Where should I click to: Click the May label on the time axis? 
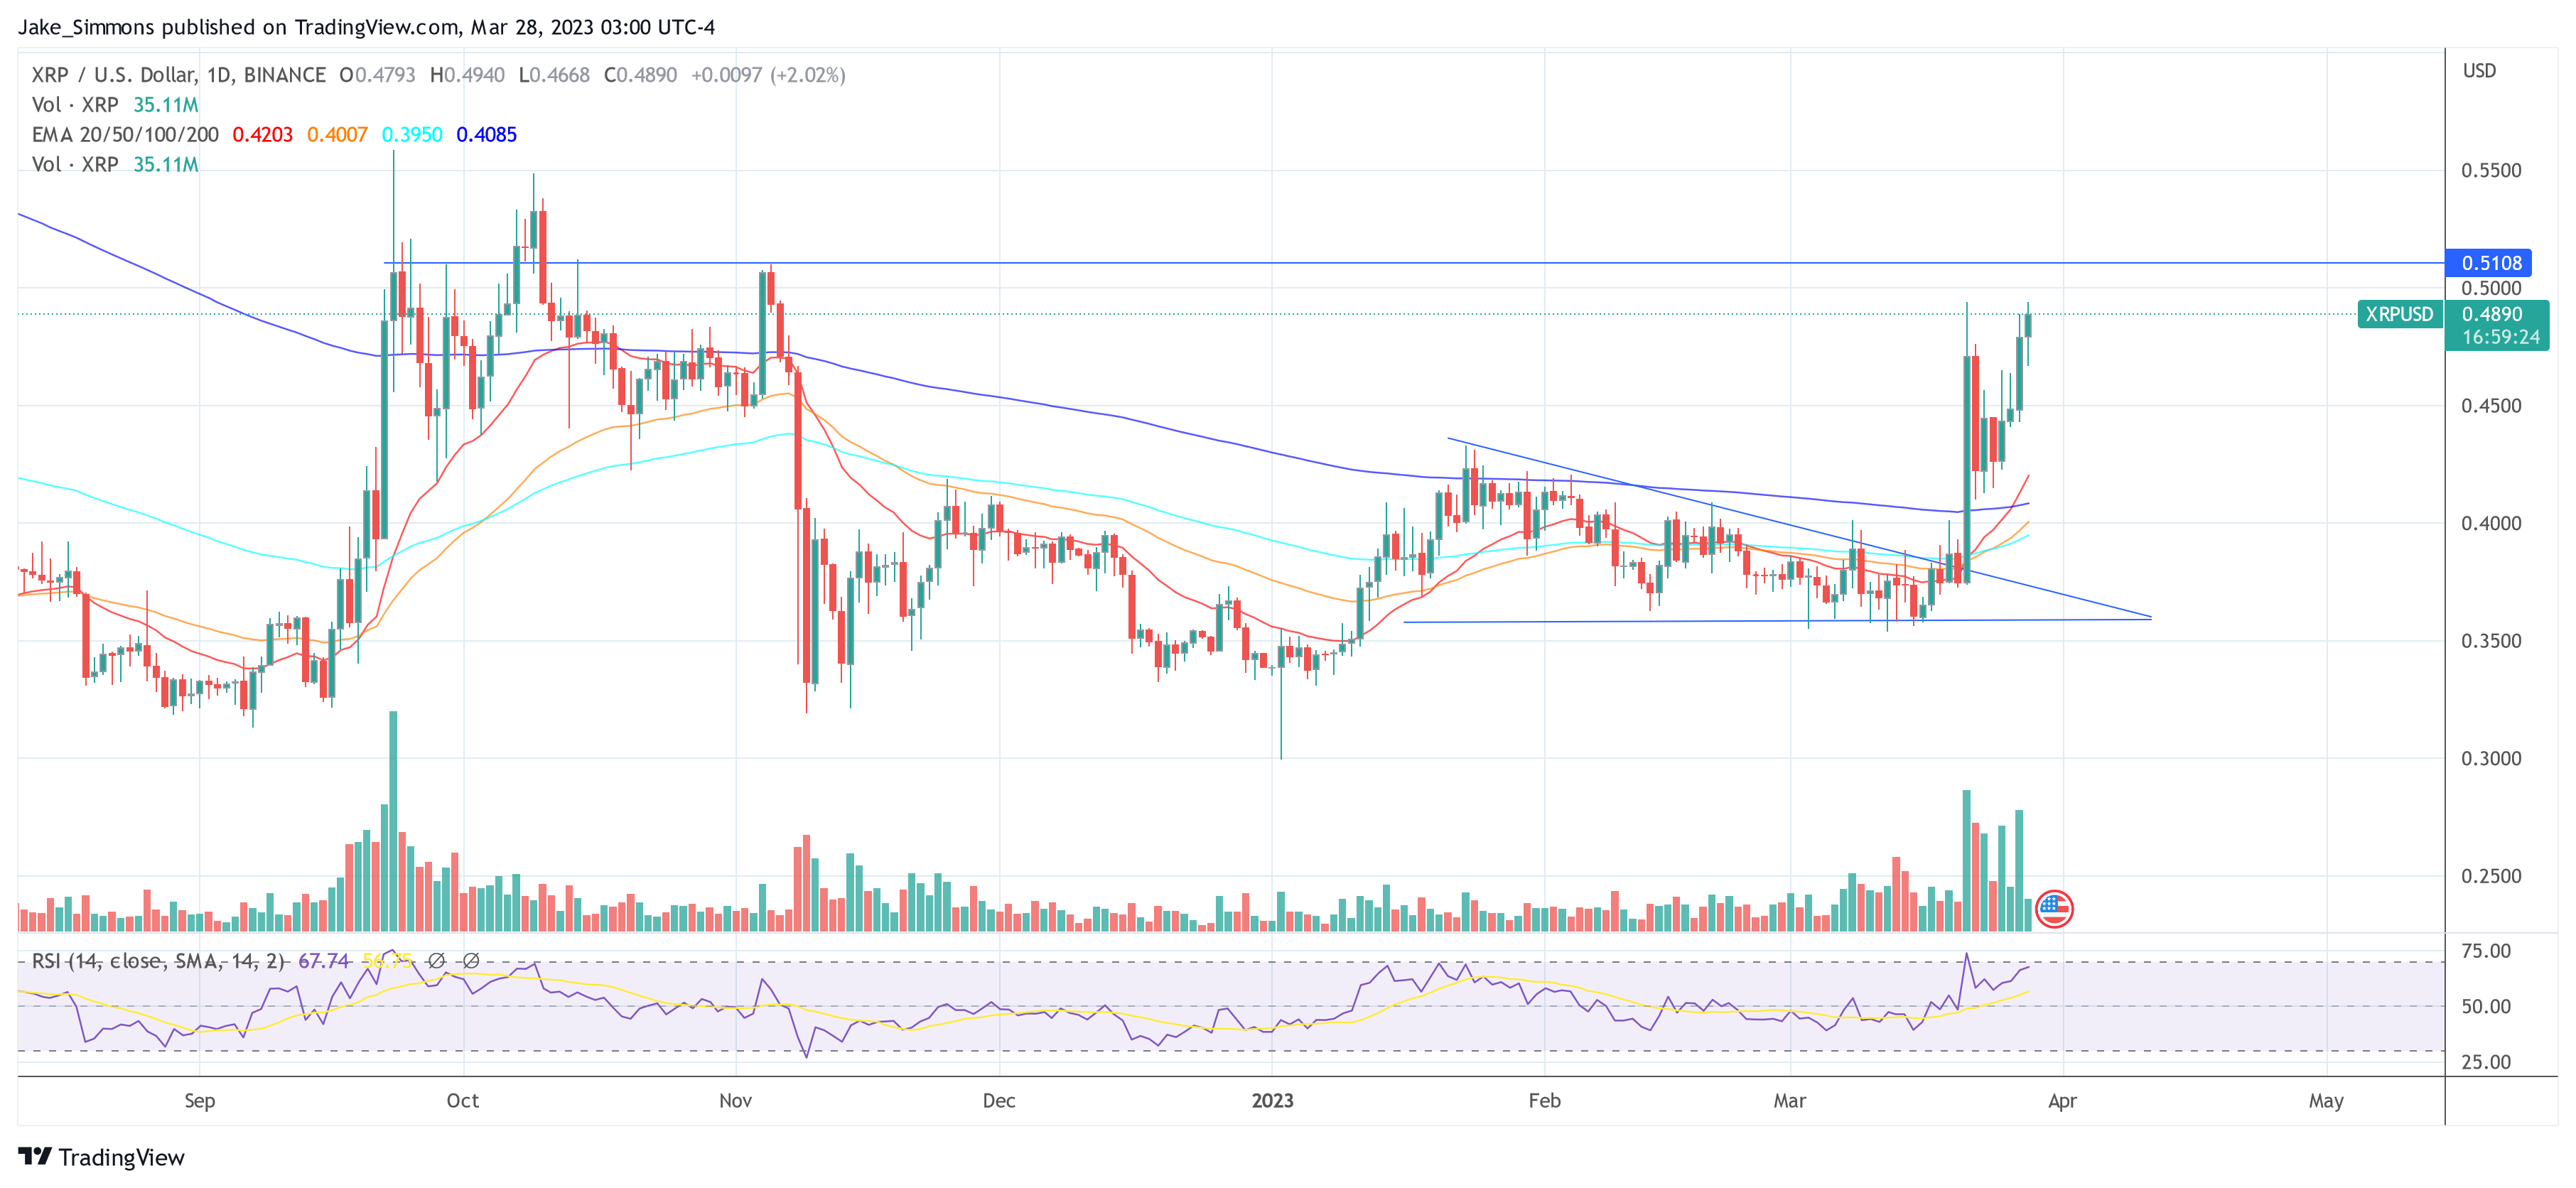tap(2326, 1101)
